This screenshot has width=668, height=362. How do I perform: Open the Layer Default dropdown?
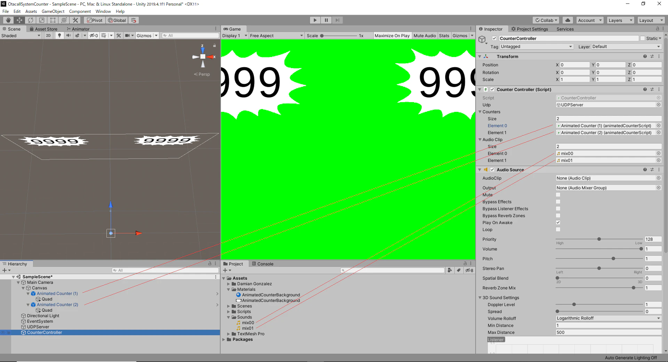click(x=626, y=47)
